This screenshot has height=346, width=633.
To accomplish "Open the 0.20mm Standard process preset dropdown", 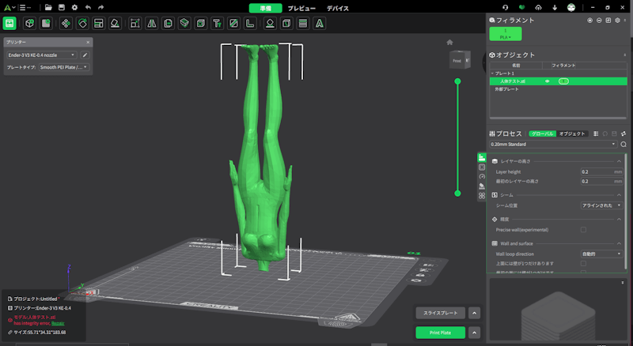I will 552,145.
